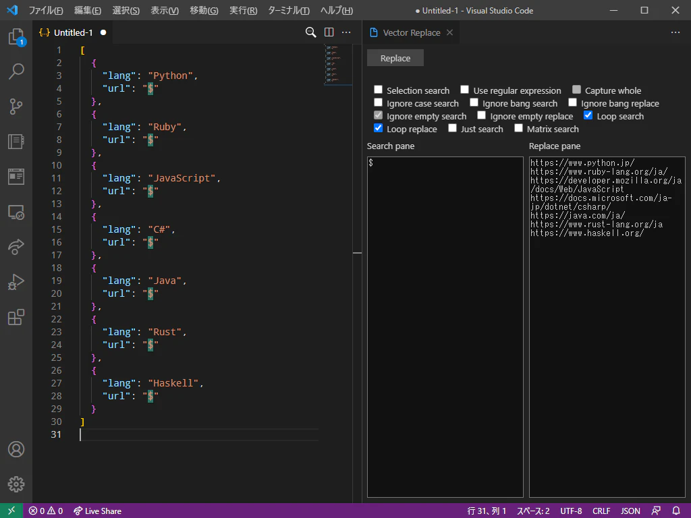
Task: Click the "JavaScript" value on line 11
Action: pos(182,178)
